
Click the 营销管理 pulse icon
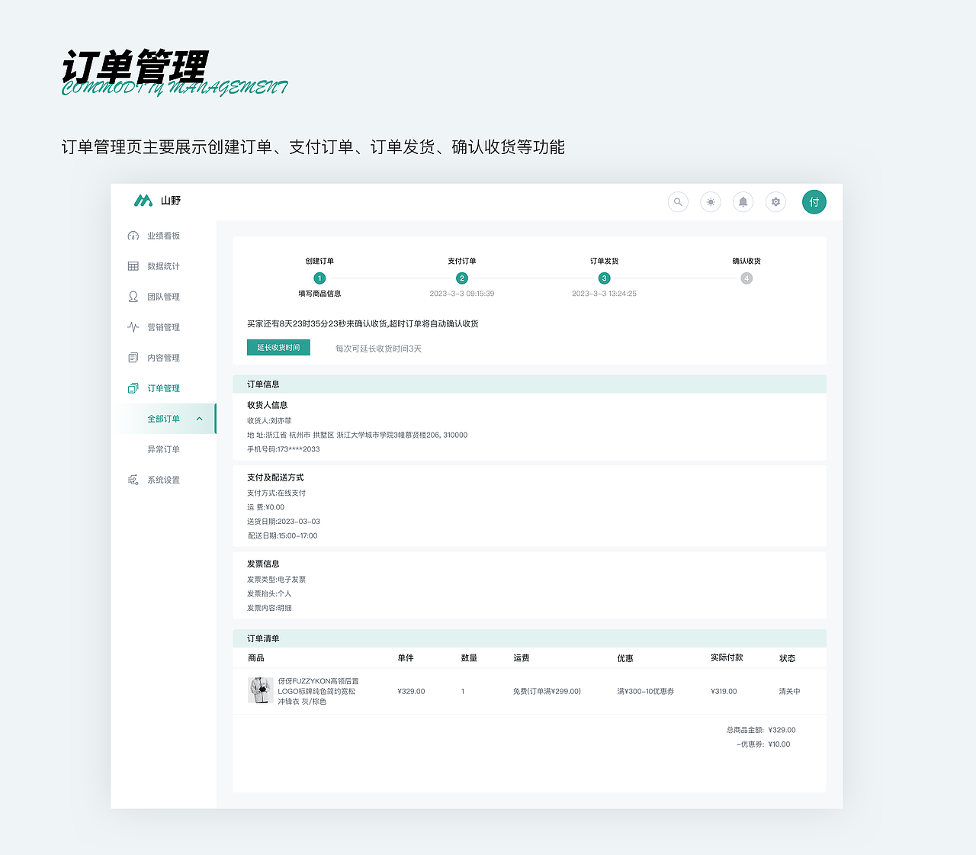coord(133,327)
